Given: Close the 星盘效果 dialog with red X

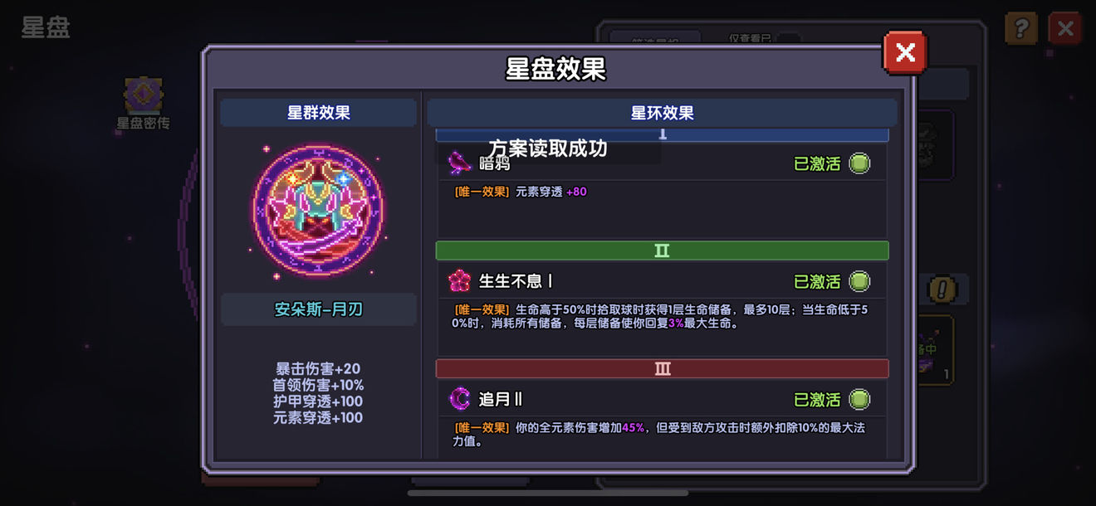Looking at the screenshot, I should coord(905,53).
